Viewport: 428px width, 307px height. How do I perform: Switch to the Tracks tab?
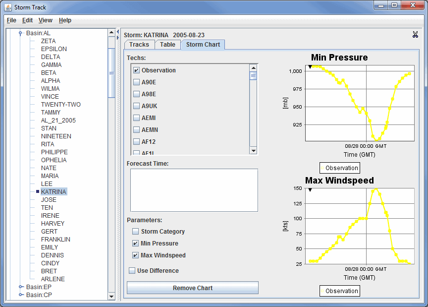click(139, 45)
